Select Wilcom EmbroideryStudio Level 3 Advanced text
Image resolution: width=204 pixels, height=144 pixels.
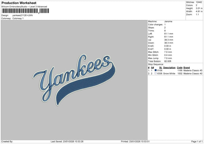tap(24, 7)
